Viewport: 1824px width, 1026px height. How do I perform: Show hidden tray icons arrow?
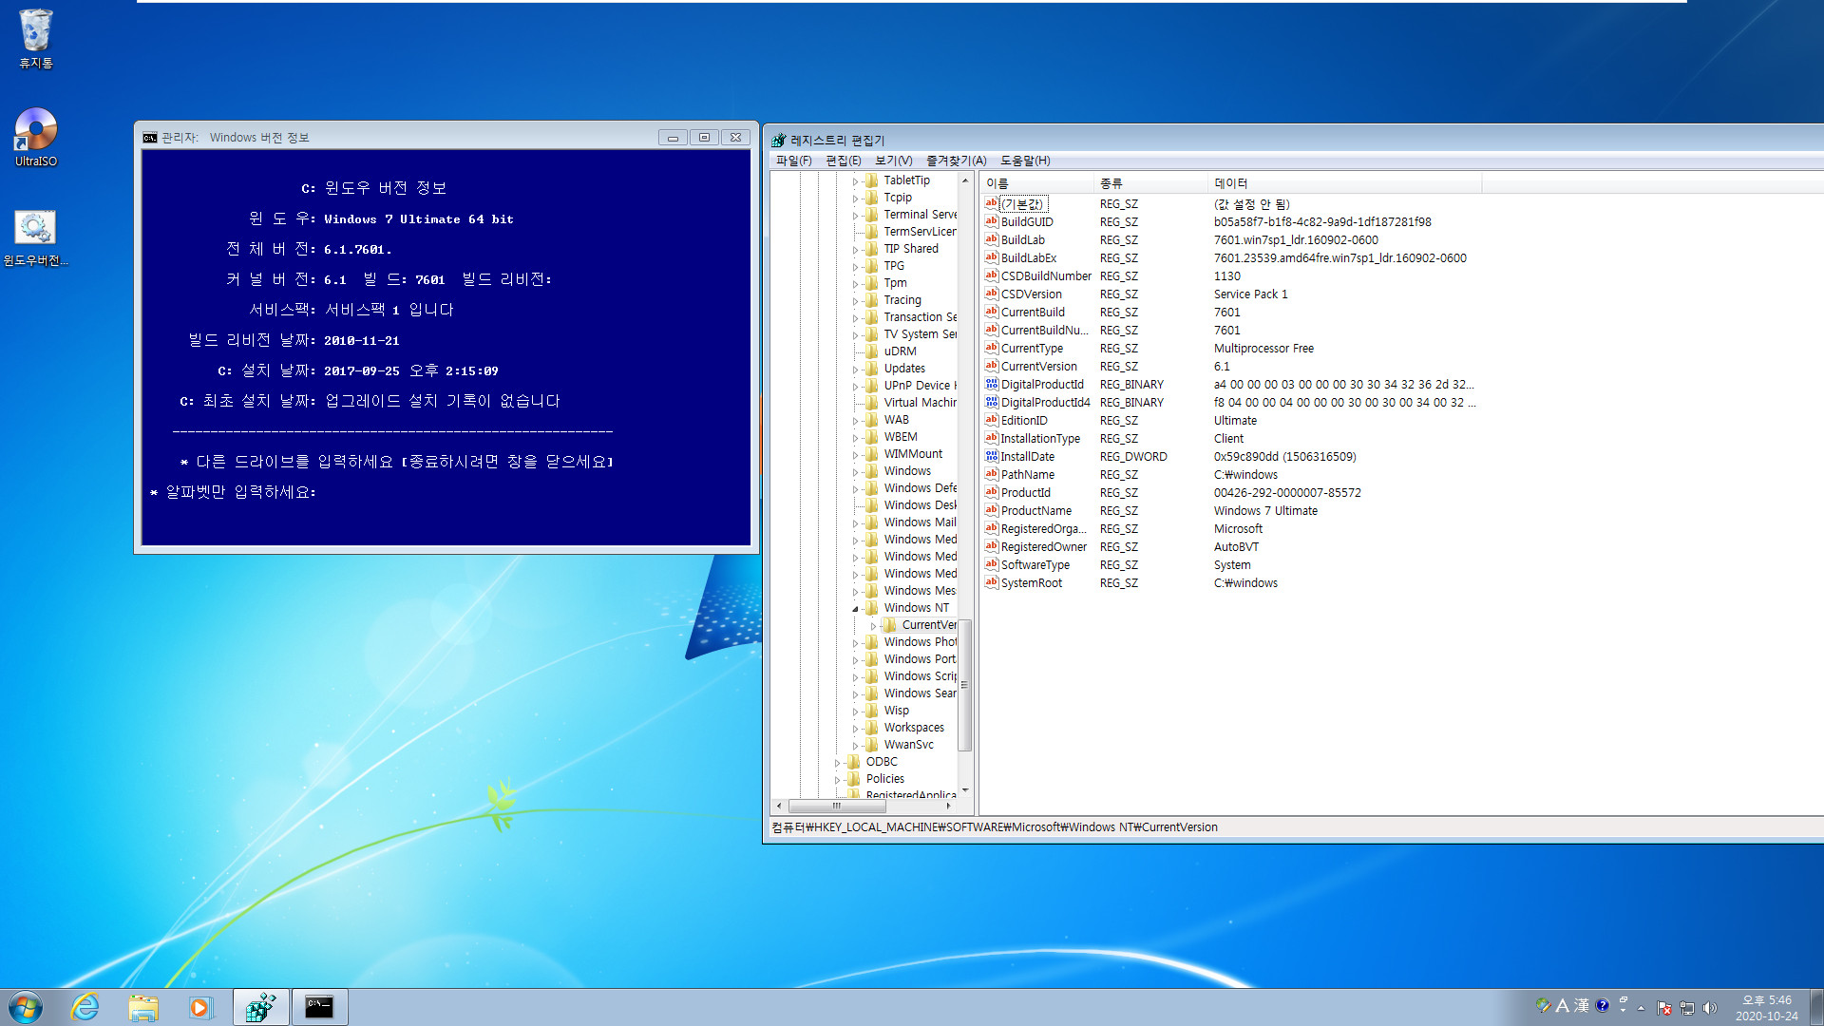click(1641, 1008)
